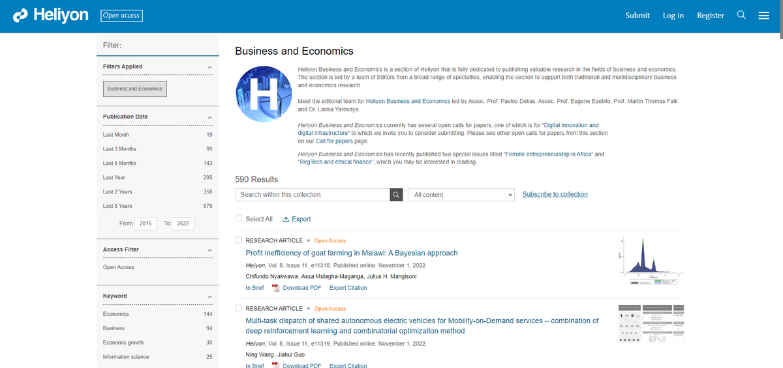Screen dimensions: 783x368
Task: Open goat farming article chart thumbnail
Action: tap(651, 261)
